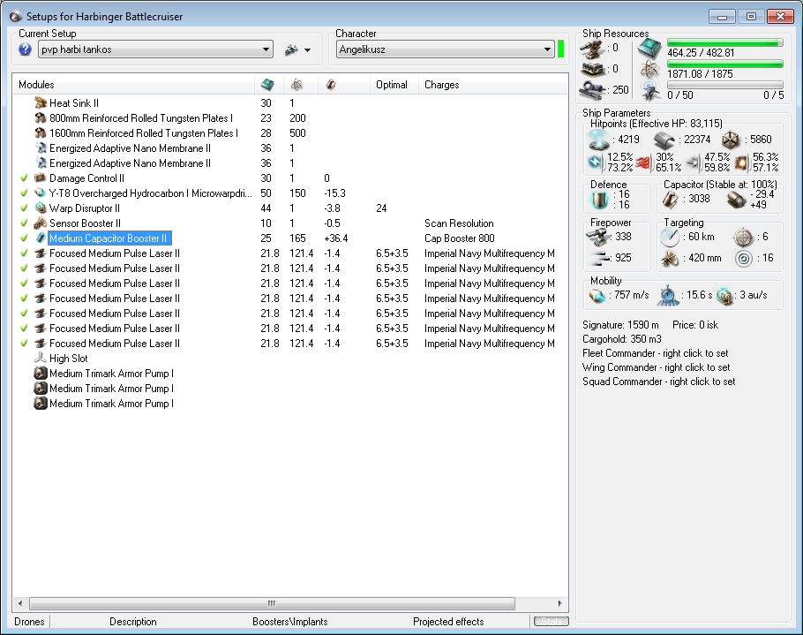The height and width of the screenshot is (635, 803).
Task: Click the structure hitpoints icon showing 5860
Action: [731, 140]
